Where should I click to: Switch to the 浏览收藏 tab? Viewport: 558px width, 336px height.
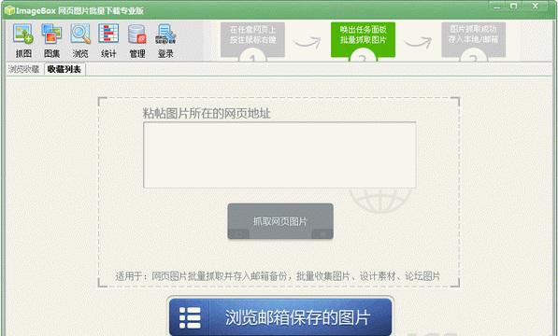tap(24, 69)
